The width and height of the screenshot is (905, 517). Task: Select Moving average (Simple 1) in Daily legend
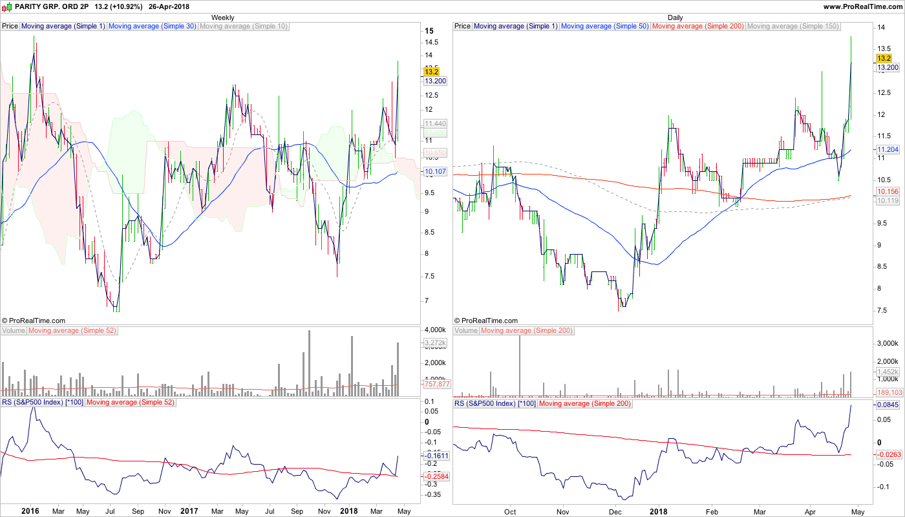516,26
